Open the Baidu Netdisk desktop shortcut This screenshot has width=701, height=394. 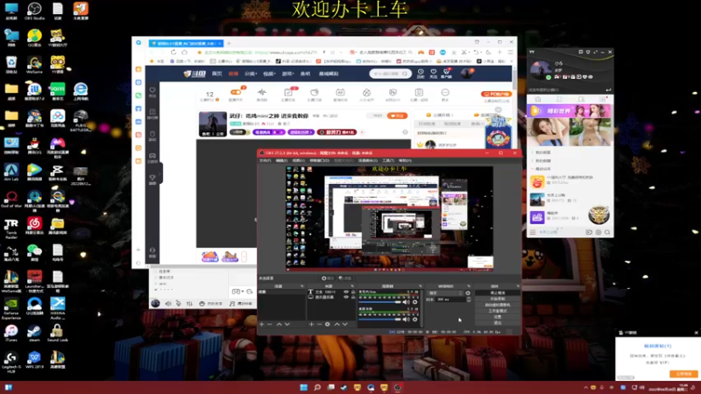(58, 118)
